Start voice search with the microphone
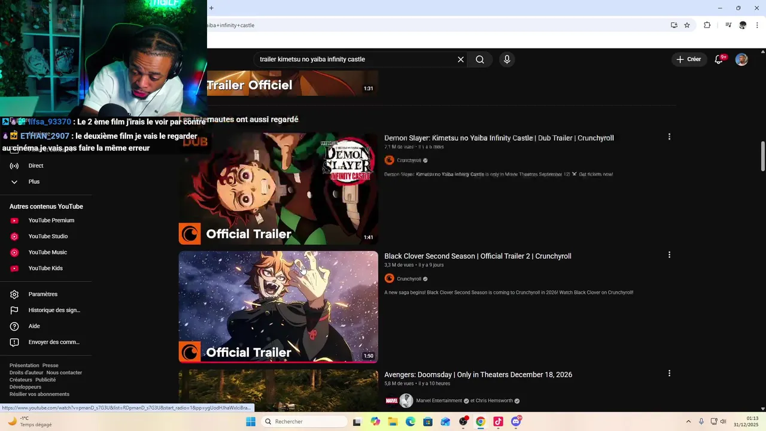Viewport: 766px width, 431px height. [x=507, y=59]
